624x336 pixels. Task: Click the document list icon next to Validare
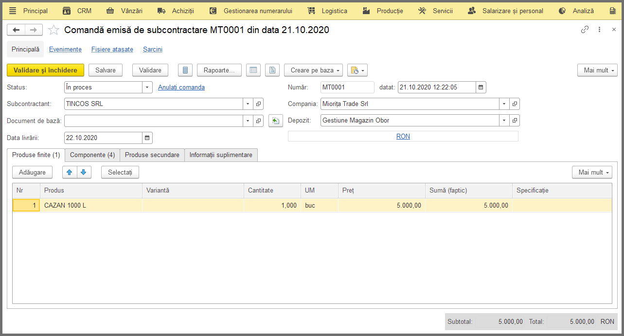pos(185,71)
